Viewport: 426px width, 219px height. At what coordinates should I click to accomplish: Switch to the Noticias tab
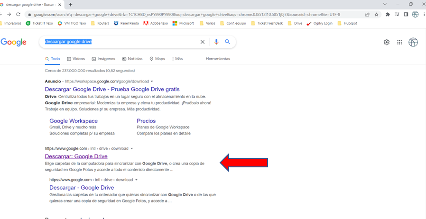(132, 59)
